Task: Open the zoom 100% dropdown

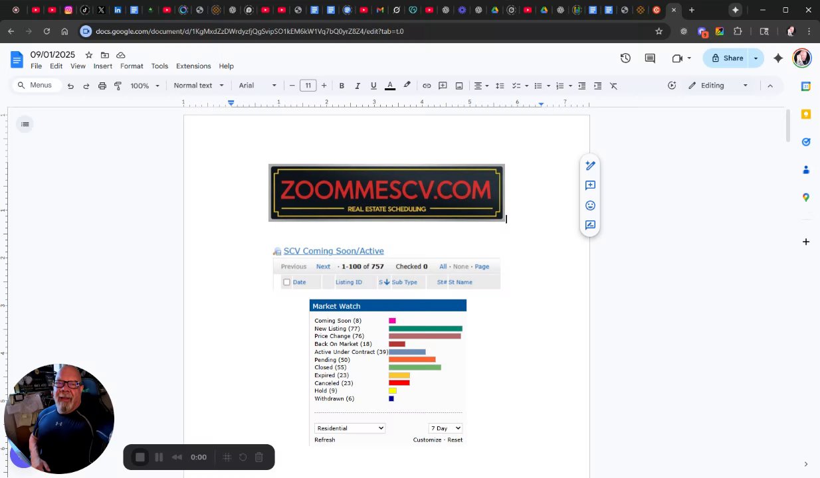Action: (145, 86)
